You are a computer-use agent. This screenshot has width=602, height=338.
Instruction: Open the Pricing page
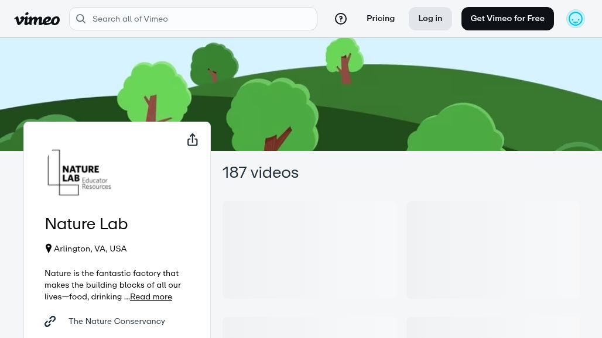[381, 18]
